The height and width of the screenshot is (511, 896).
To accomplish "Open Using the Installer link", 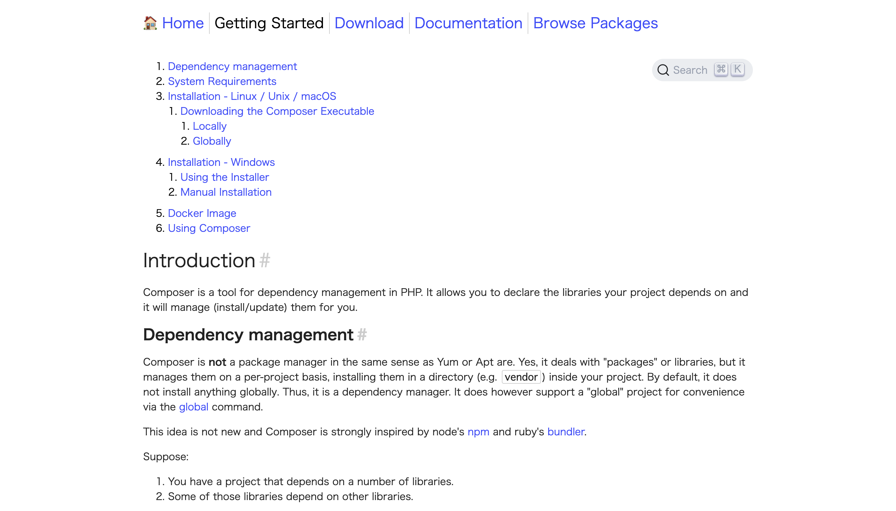I will pyautogui.click(x=225, y=177).
